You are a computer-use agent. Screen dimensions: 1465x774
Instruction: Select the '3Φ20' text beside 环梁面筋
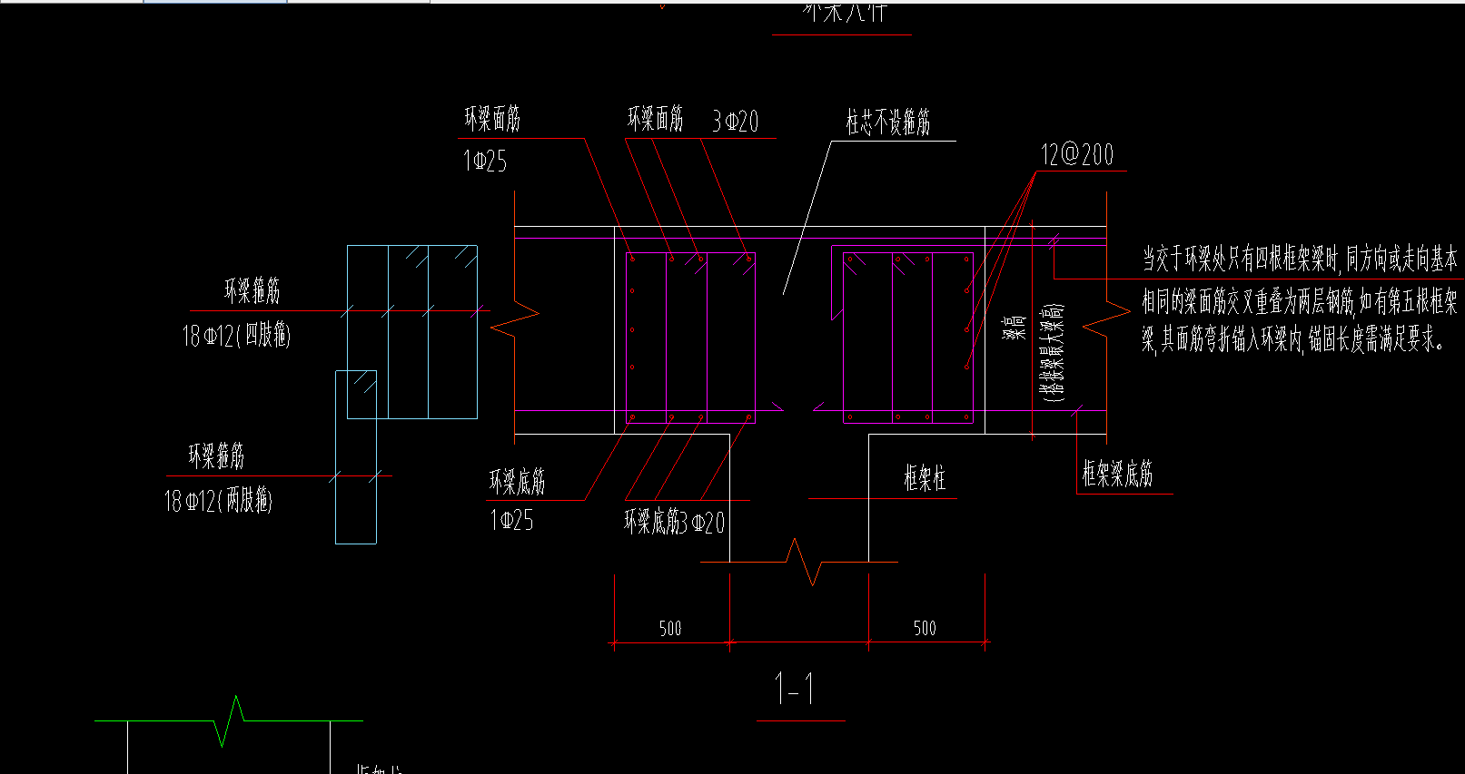coord(735,122)
